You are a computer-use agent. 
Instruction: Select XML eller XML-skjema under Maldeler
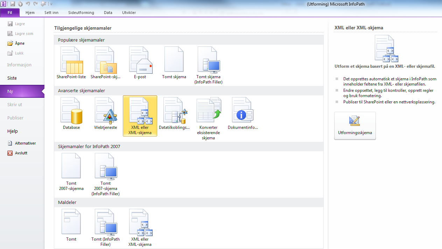point(140,228)
